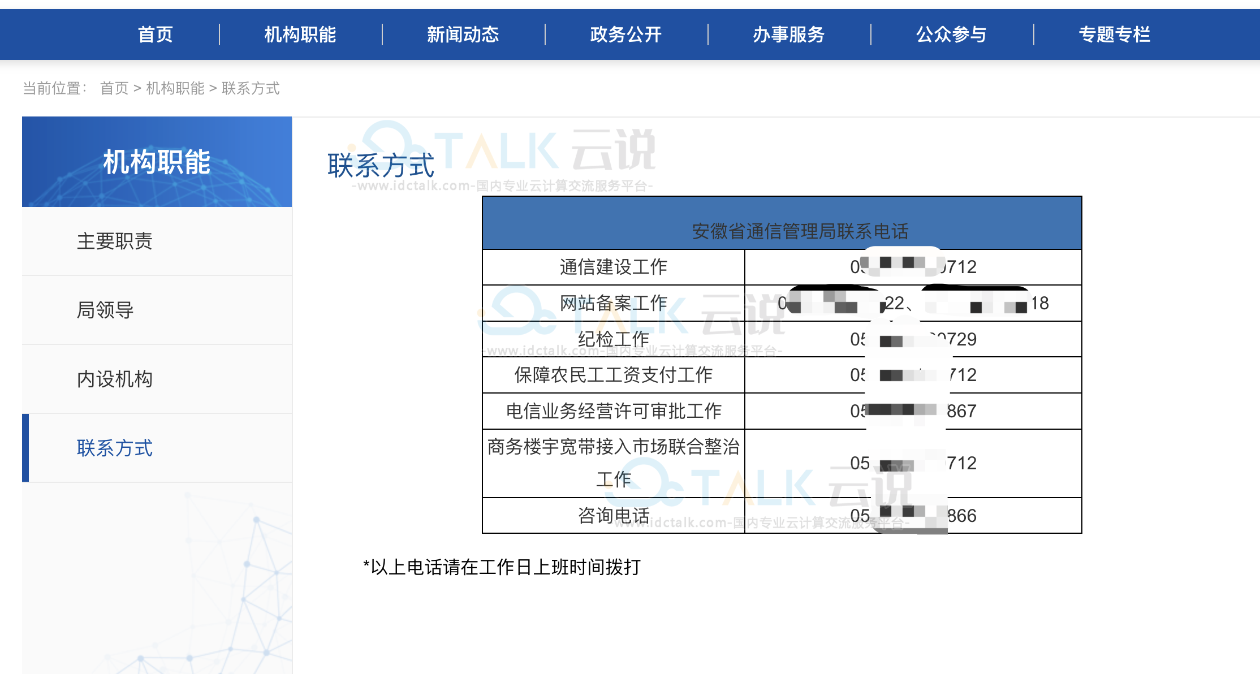This screenshot has width=1260, height=674.
Task: Click the 通信建设工作 table cell
Action: pyautogui.click(x=614, y=267)
